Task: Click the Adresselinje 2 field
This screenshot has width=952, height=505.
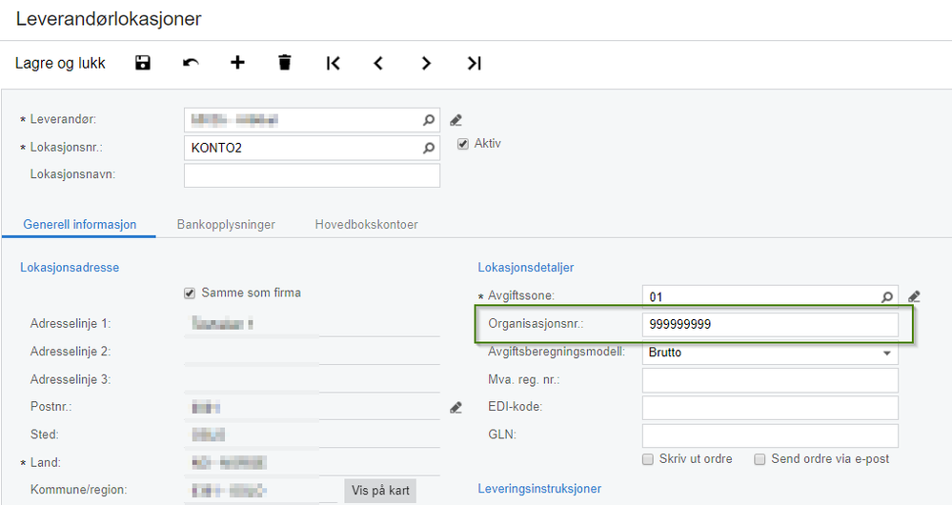Action: (312, 352)
